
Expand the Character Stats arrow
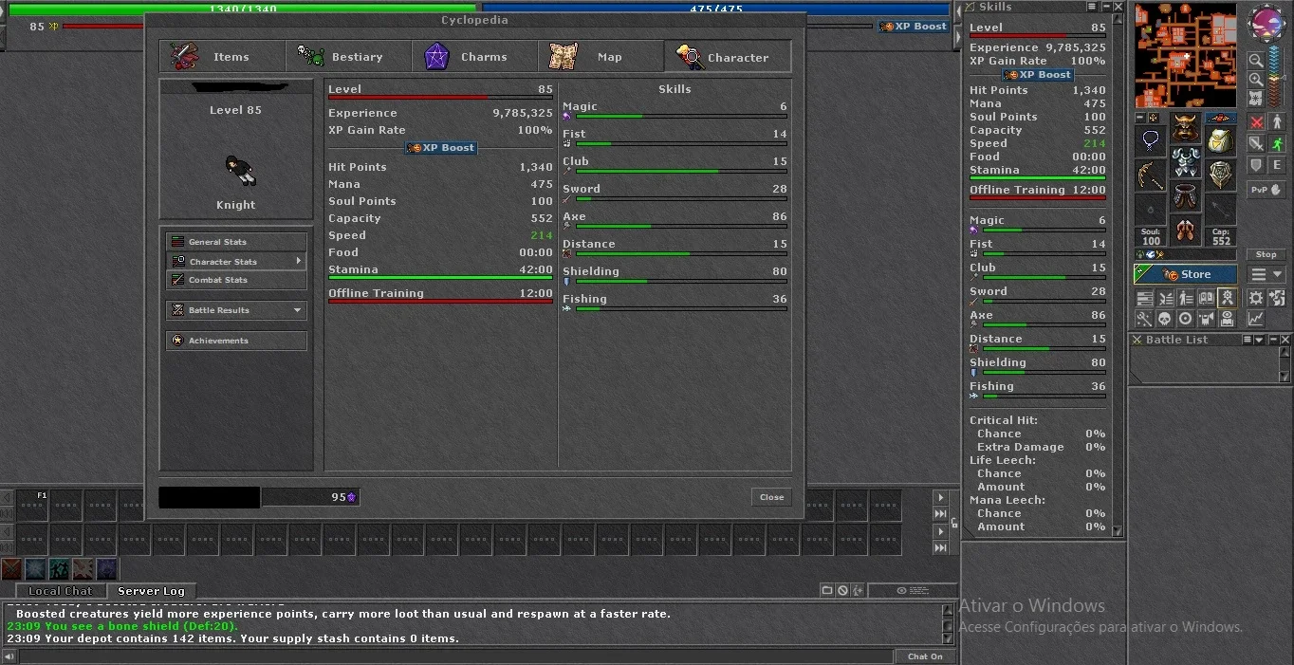299,261
